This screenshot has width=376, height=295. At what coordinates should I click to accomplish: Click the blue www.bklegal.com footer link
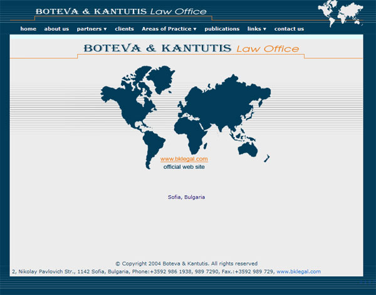click(298, 271)
